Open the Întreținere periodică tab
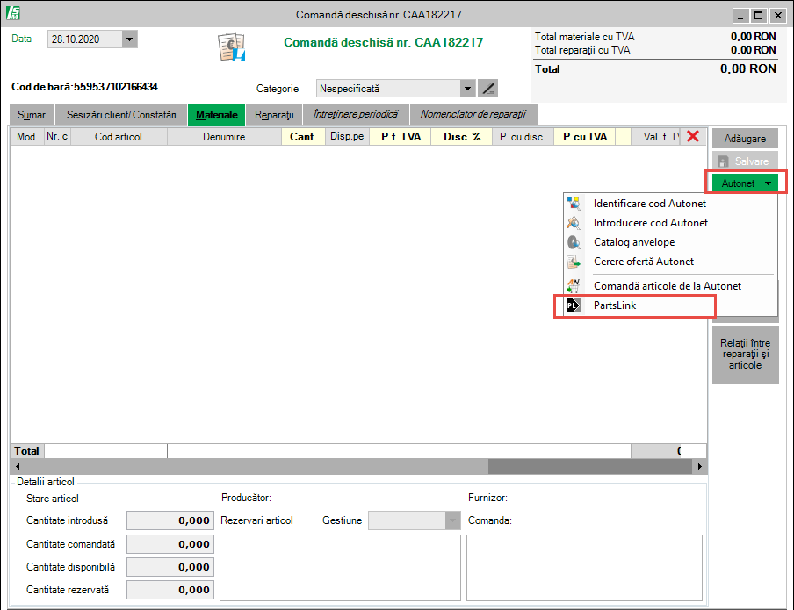Screen dimensions: 794x610 point(356,114)
